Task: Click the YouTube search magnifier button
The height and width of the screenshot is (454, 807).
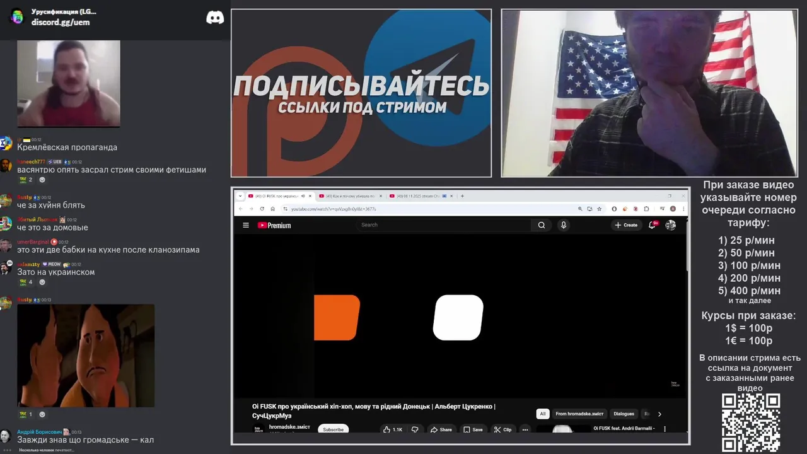Action: pyautogui.click(x=542, y=225)
